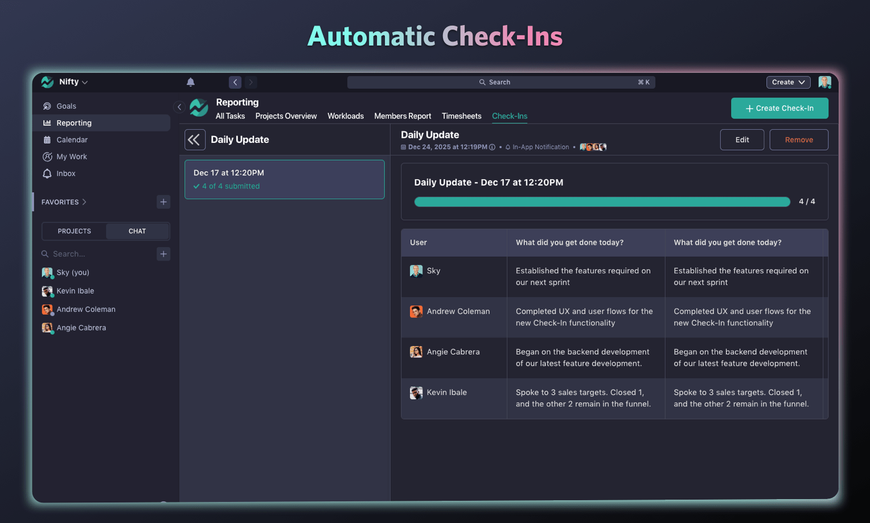Select the Dec 17 check-in entry
The width and height of the screenshot is (870, 523).
coord(284,179)
